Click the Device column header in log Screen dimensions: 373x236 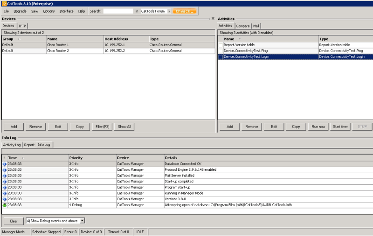[140, 158]
